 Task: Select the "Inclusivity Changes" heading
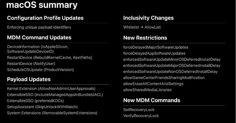click(x=148, y=18)
